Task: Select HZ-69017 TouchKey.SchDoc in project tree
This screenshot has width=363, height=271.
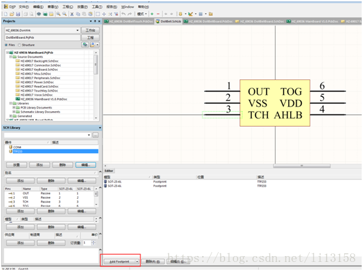Action: click(x=39, y=90)
